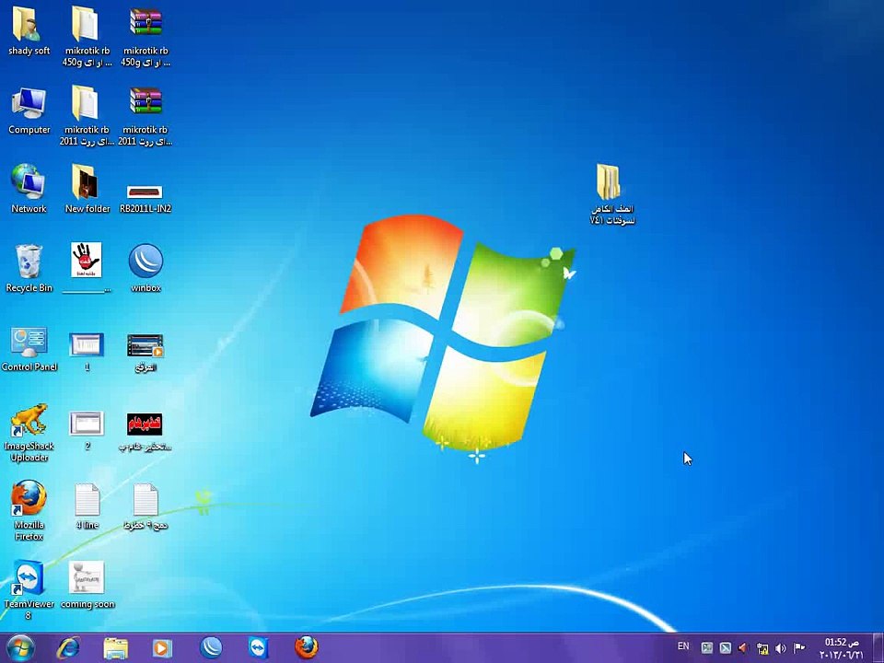Click the shady soft label text

[x=29, y=51]
